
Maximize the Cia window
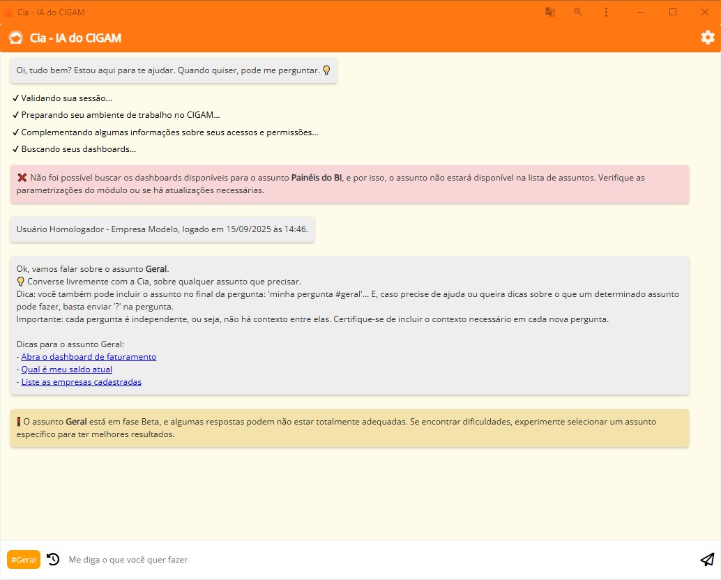click(673, 12)
